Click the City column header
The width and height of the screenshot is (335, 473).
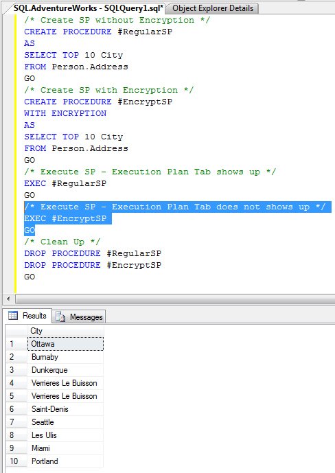point(65,331)
